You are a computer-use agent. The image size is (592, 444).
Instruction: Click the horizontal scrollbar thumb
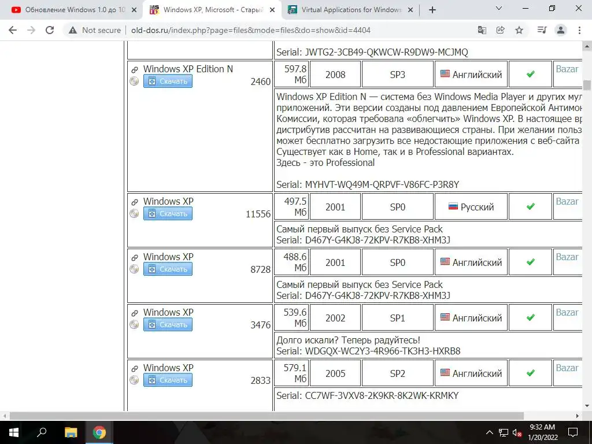tap(267, 416)
